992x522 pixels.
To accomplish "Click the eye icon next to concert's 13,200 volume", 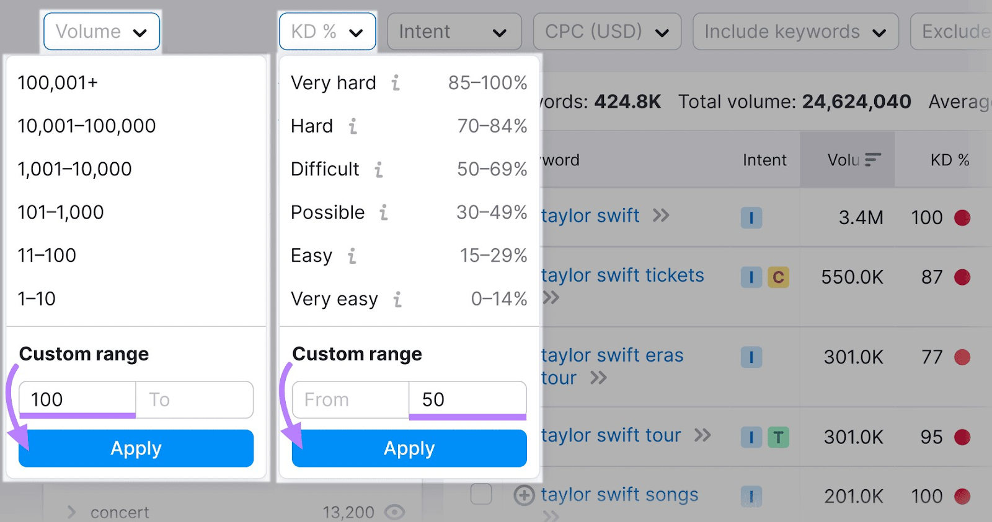I will [395, 512].
